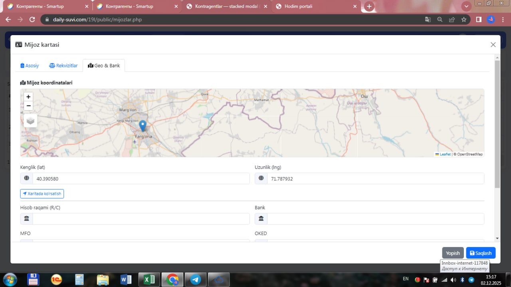
Task: Focus the Uzunlik (lng) input field
Action: pos(375,179)
